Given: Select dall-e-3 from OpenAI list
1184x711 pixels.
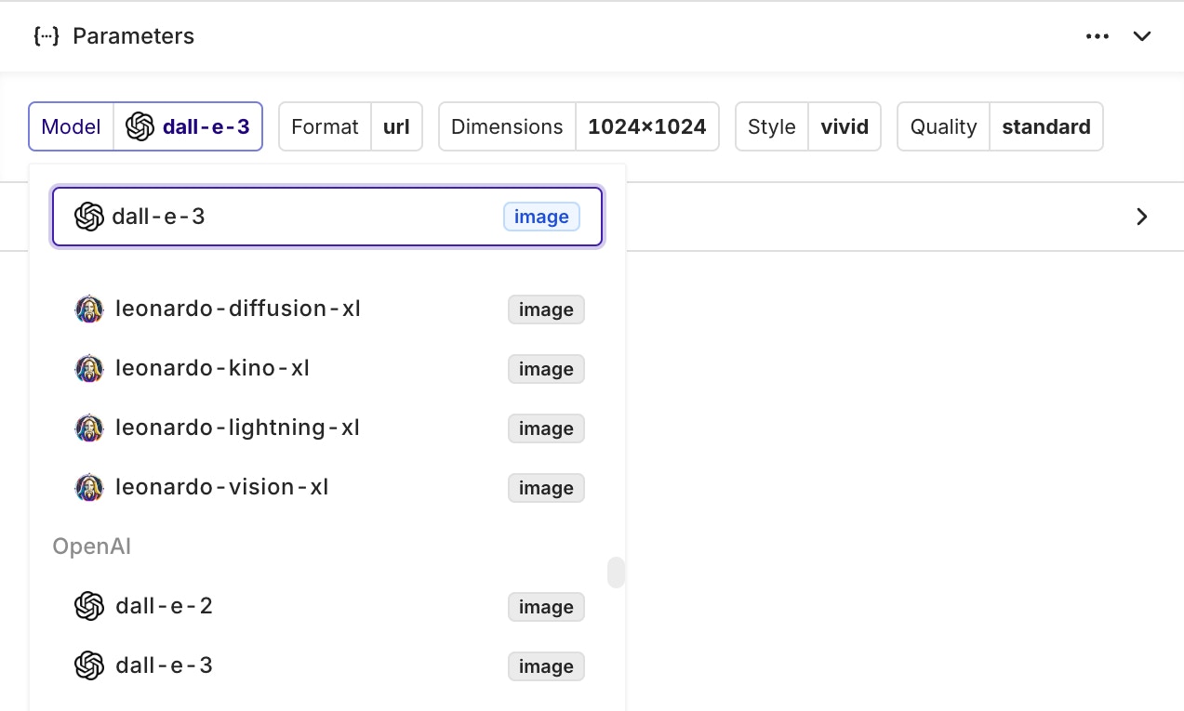Looking at the screenshot, I should click(327, 665).
